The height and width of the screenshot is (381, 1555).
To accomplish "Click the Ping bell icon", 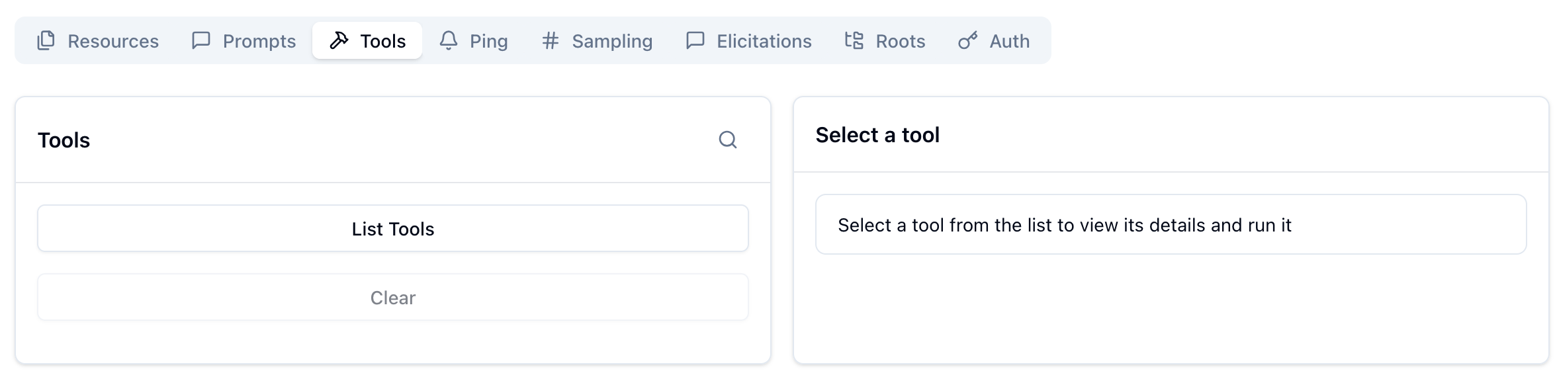I will point(449,40).
